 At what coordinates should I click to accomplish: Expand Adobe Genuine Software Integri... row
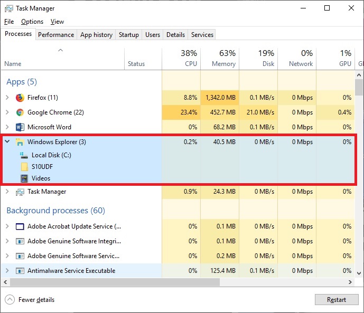pos(7,241)
